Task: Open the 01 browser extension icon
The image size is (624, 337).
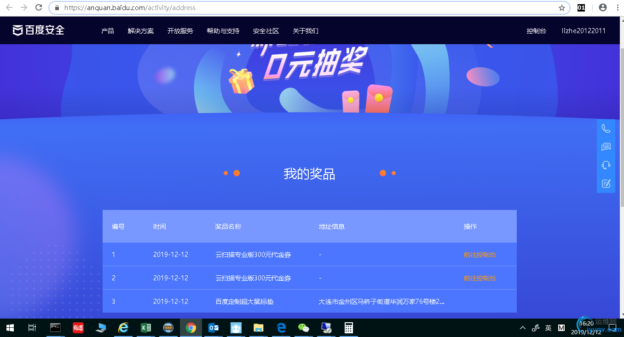Action: click(x=581, y=7)
